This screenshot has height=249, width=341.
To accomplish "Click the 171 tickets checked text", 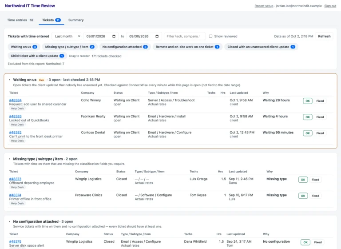I will (107, 56).
